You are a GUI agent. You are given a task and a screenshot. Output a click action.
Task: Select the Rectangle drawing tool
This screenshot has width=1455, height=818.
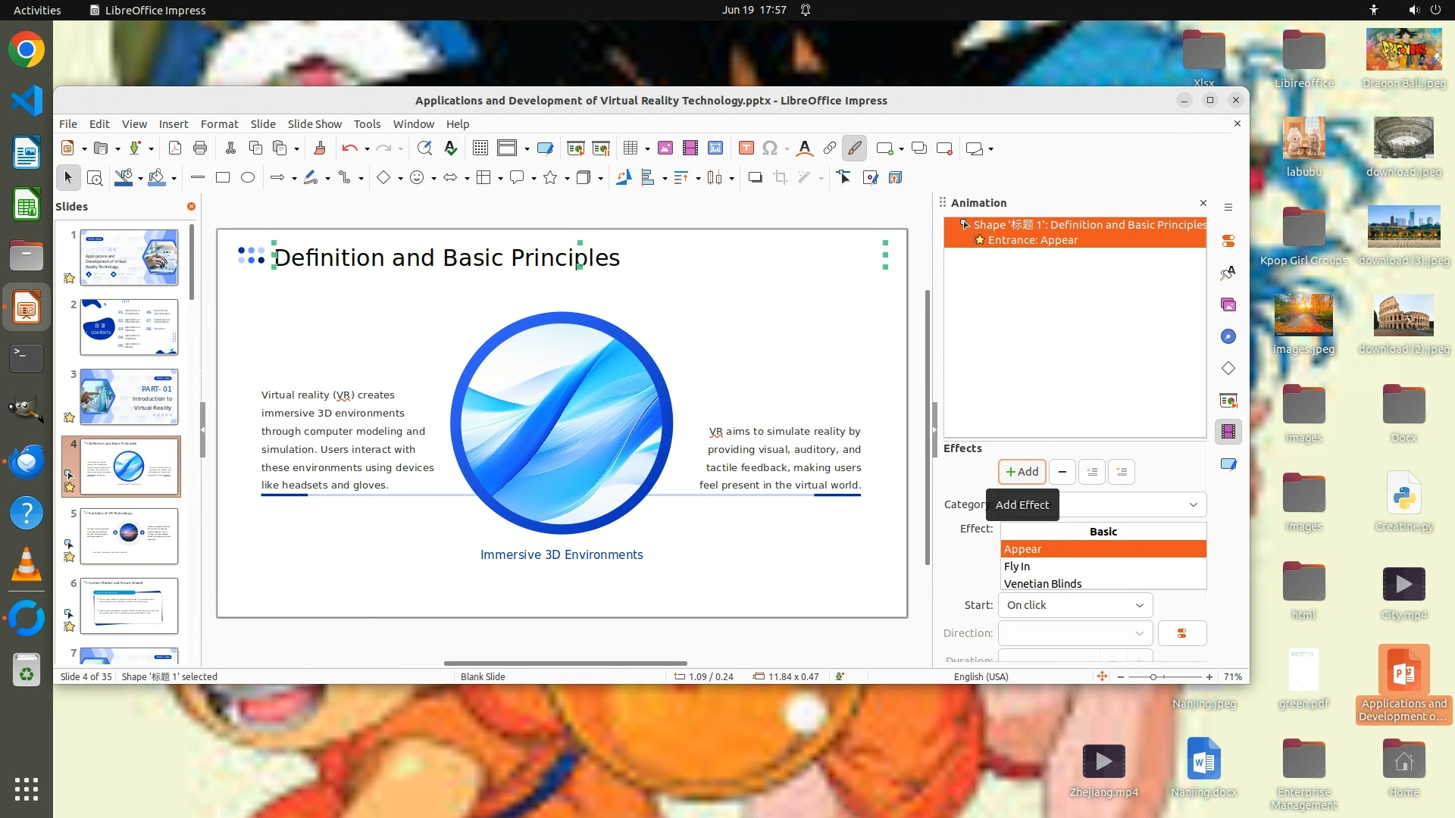pyautogui.click(x=223, y=178)
